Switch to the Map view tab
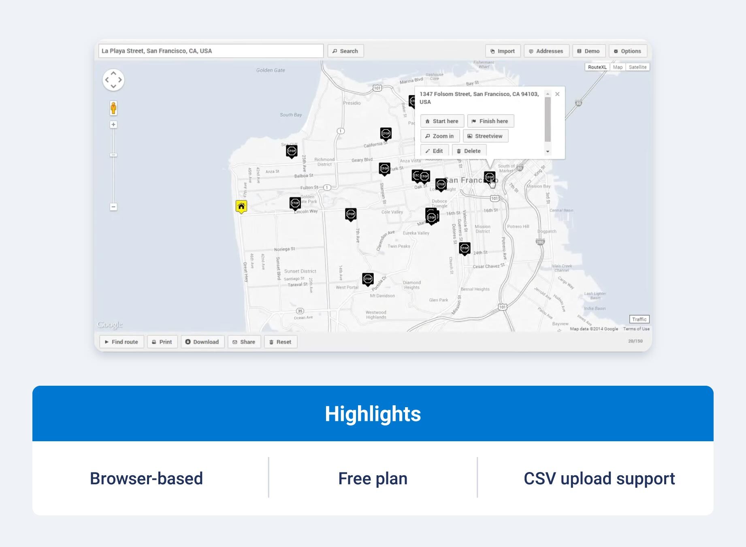The image size is (746, 547). point(618,67)
